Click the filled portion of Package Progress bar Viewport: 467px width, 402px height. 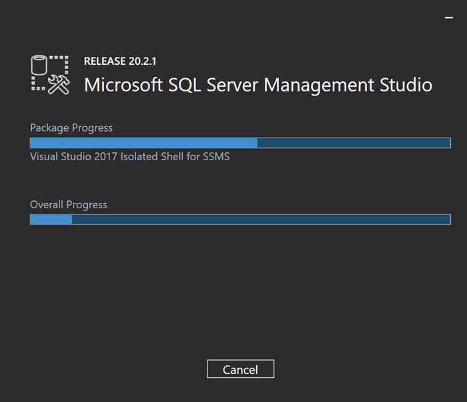point(143,143)
